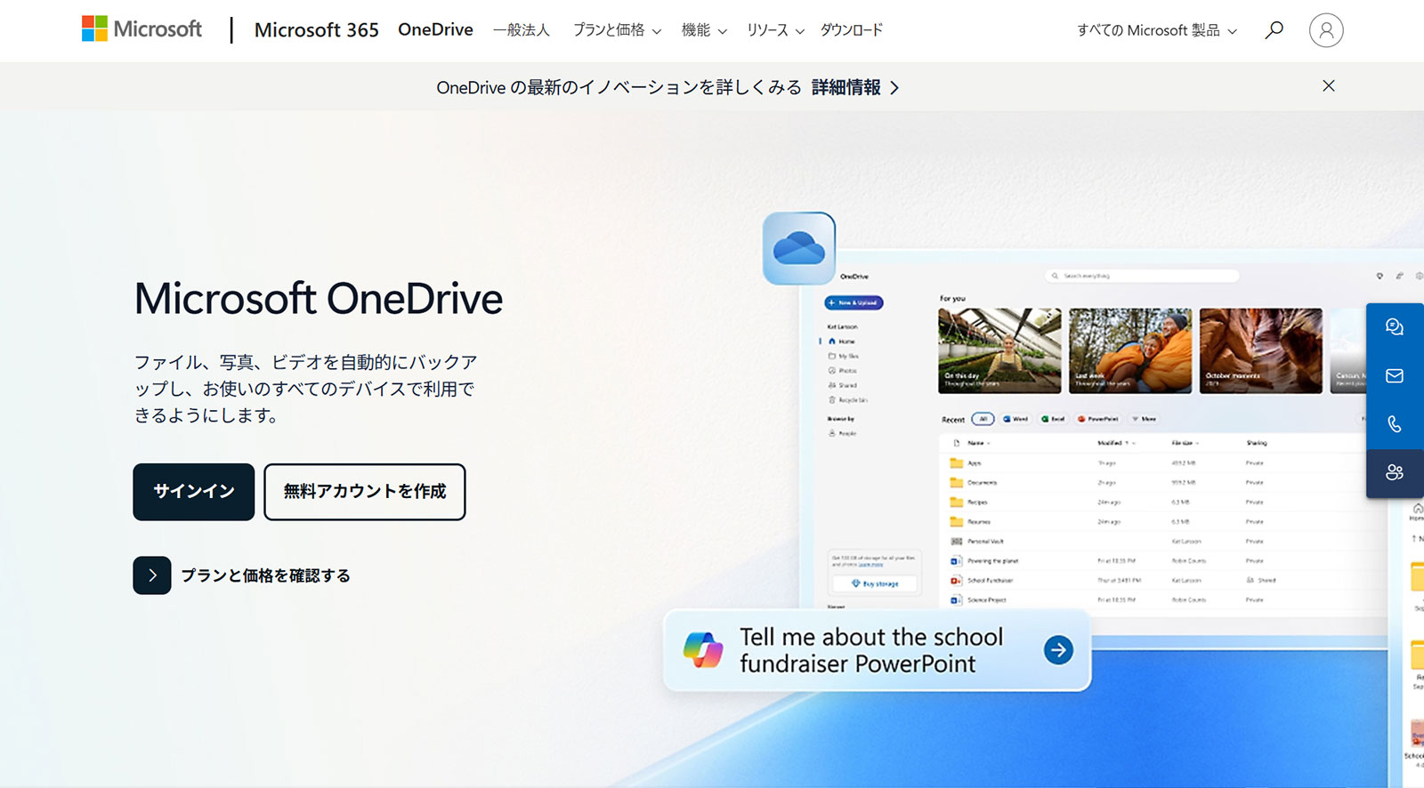Viewport: 1424px width, 788px height.
Task: Open the chat icon in side panel
Action: pyautogui.click(x=1395, y=327)
